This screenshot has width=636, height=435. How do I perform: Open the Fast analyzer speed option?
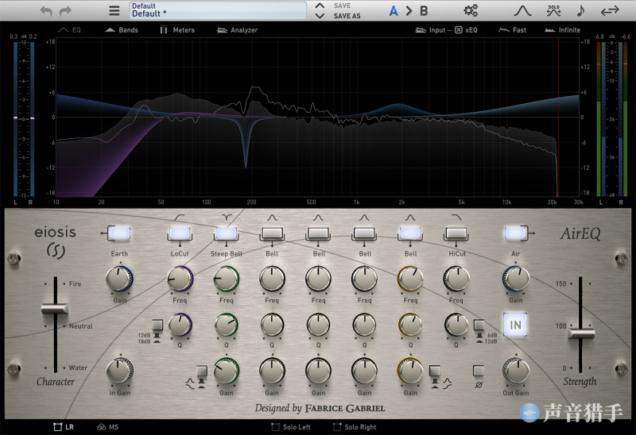tap(512, 30)
